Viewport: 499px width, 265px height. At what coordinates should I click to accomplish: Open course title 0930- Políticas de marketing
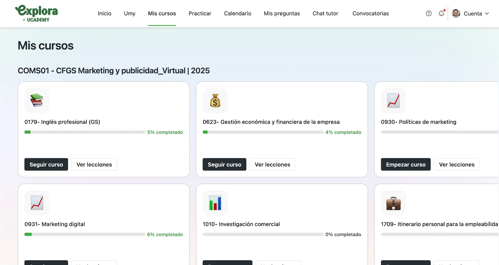pos(419,122)
